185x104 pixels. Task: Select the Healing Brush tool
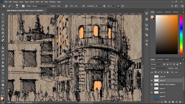pos(3,40)
